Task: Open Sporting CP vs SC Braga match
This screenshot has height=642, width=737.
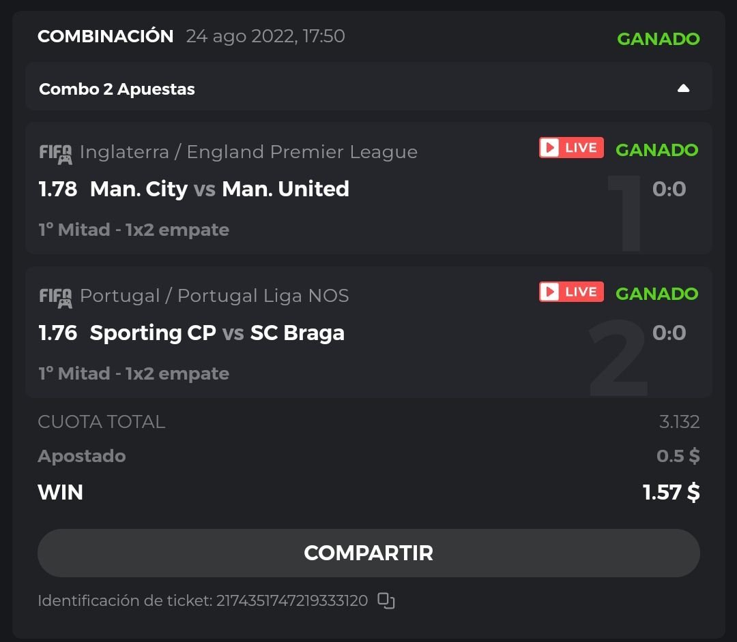Action: [x=217, y=333]
